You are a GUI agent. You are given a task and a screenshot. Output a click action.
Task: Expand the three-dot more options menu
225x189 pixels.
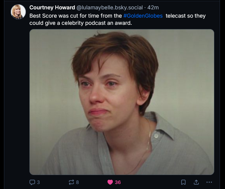point(209,182)
